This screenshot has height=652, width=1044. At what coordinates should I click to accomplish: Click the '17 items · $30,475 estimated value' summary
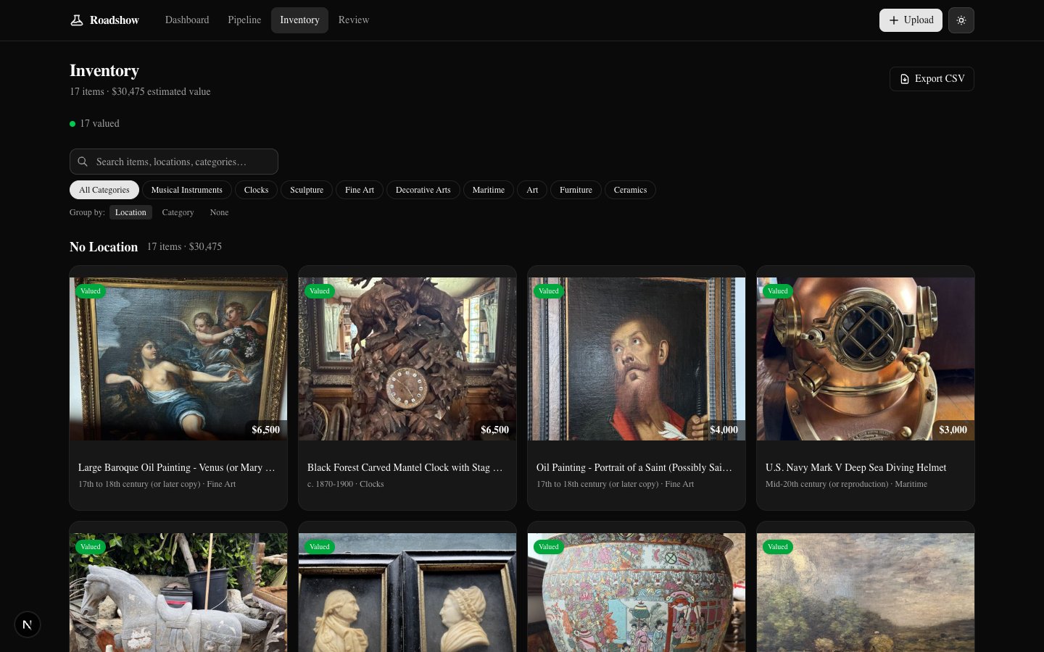point(140,91)
